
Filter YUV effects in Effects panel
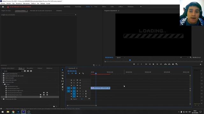click(x=31, y=71)
